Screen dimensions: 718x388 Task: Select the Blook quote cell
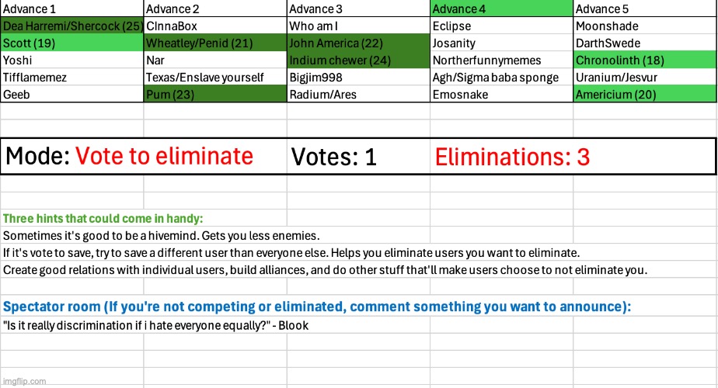click(x=155, y=325)
